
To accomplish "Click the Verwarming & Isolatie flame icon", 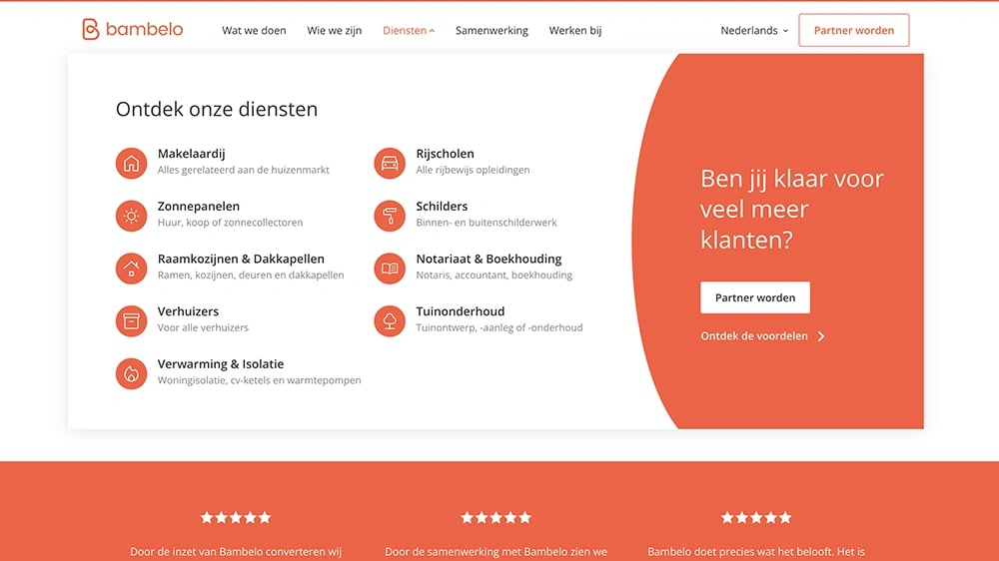I will (131, 373).
